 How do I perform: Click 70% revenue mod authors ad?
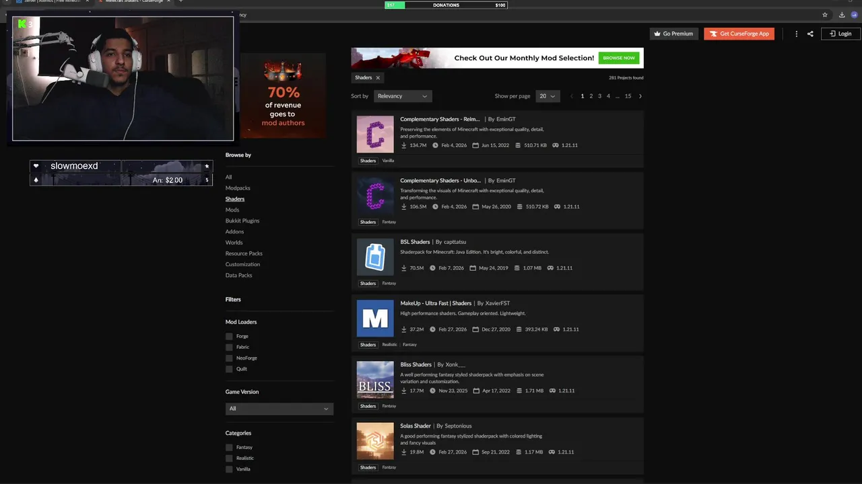click(x=283, y=95)
